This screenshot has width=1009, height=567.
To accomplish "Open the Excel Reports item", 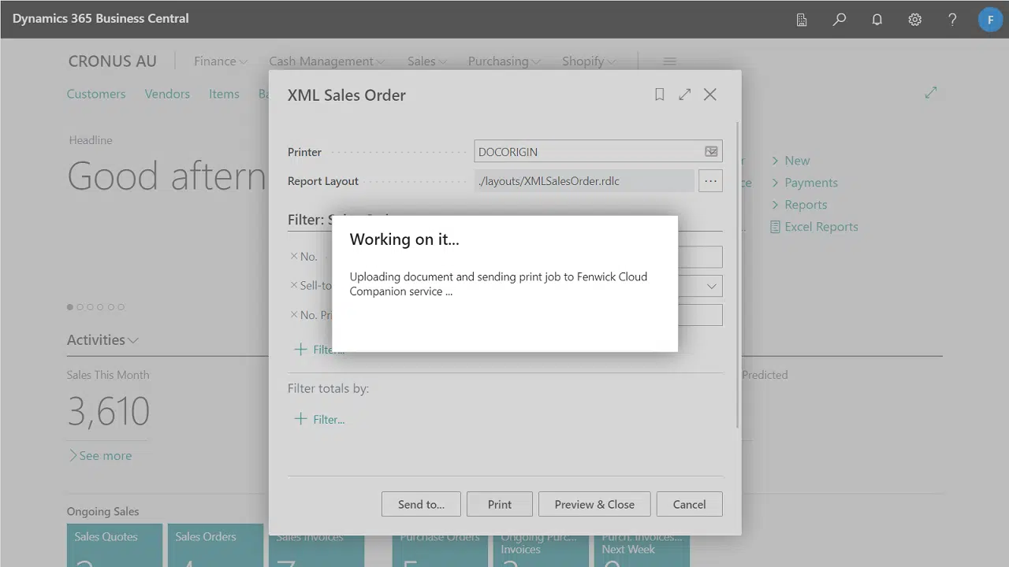I will tap(821, 226).
